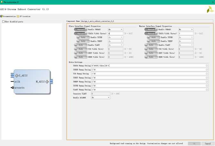Click the TLAST Remap String field
The image size is (215, 146).
point(150,90)
